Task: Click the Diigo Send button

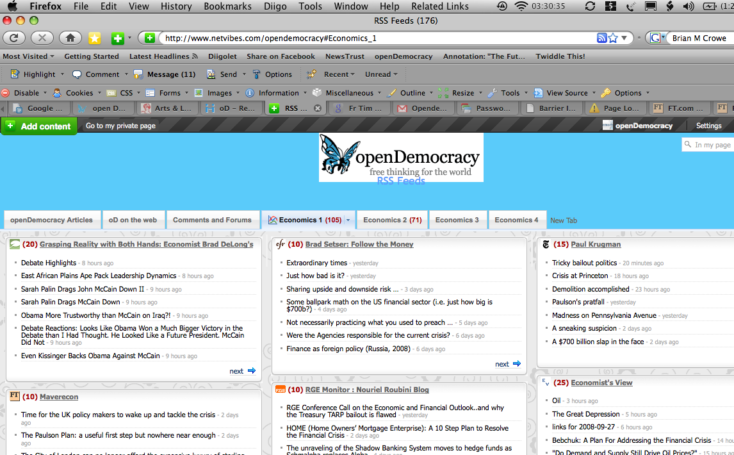Action: click(x=222, y=74)
